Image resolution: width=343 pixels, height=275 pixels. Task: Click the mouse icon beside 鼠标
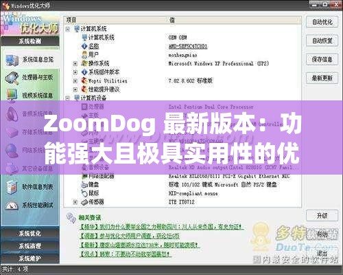coord(84,193)
